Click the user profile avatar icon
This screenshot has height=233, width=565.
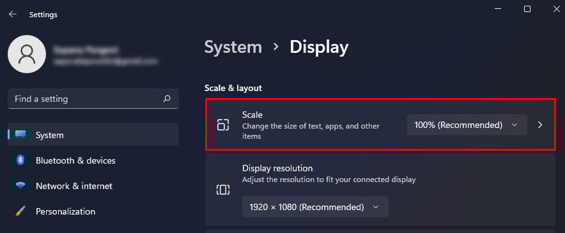point(27,54)
